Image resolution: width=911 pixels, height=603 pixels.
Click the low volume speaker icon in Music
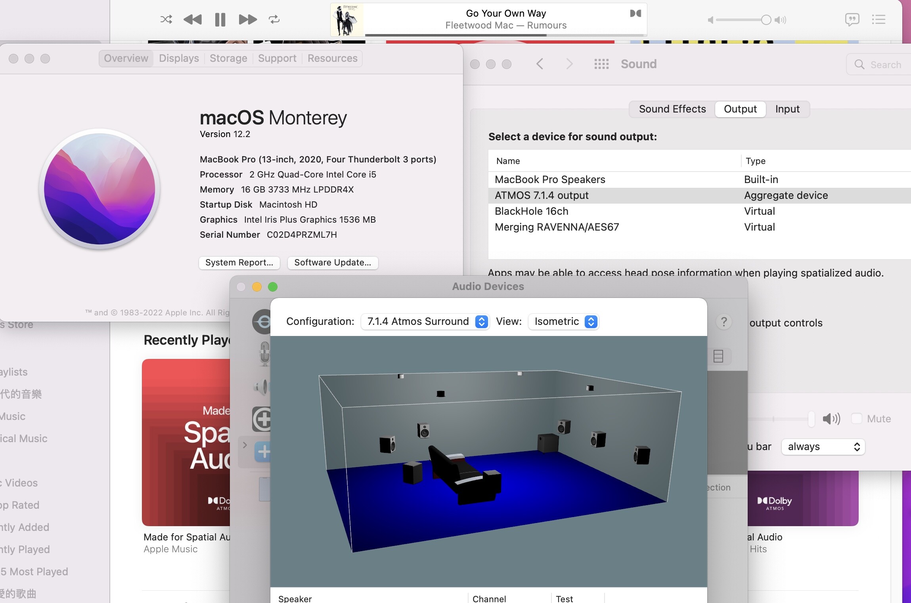coord(710,20)
